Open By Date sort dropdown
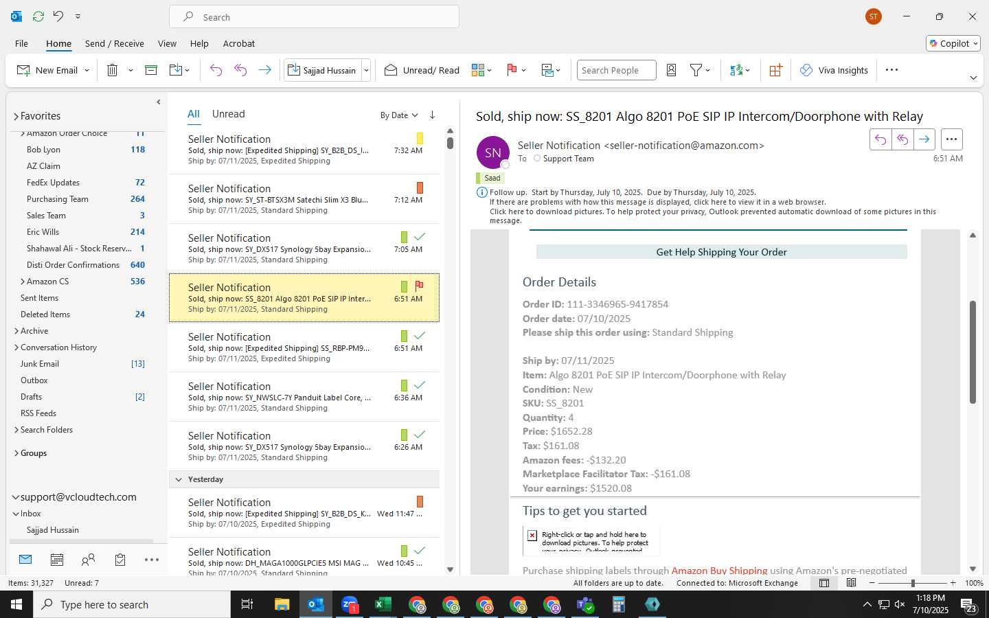This screenshot has width=989, height=618. click(x=399, y=115)
